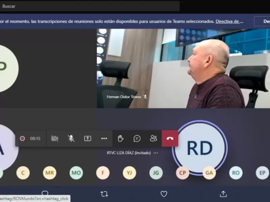Click the MR participant avatar
This screenshot has width=270, height=202.
pos(50,173)
